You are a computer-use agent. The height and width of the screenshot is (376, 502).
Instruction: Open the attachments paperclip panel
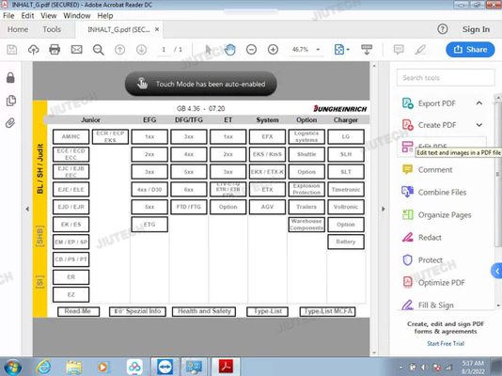point(10,123)
